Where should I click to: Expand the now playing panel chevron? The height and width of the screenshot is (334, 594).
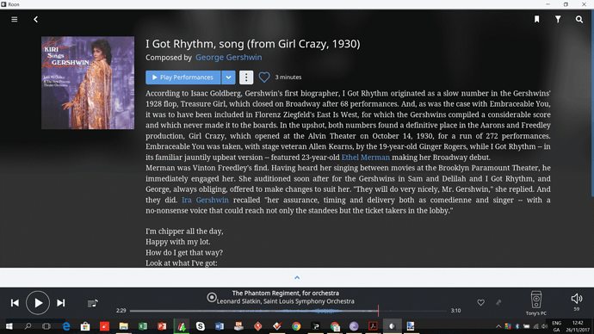point(297,277)
